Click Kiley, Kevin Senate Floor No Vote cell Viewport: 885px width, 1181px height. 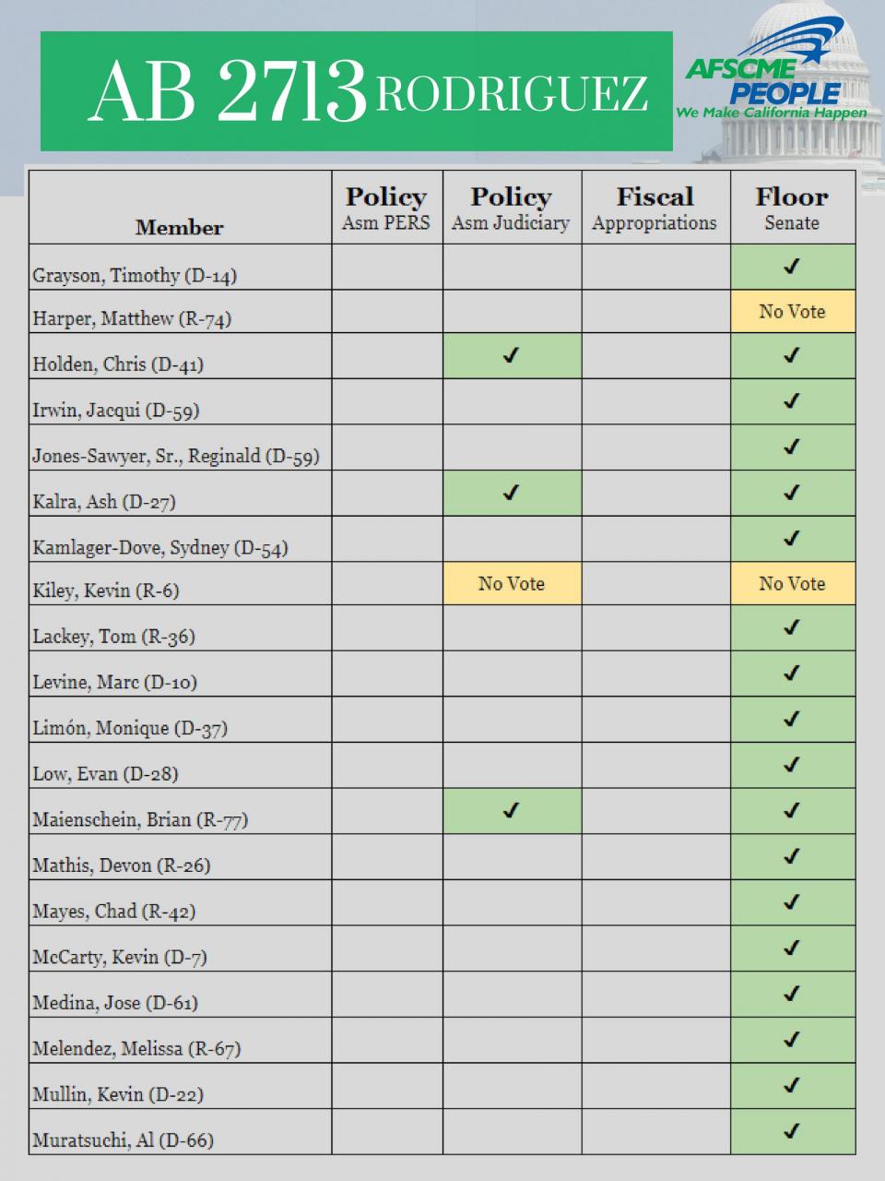pos(793,584)
